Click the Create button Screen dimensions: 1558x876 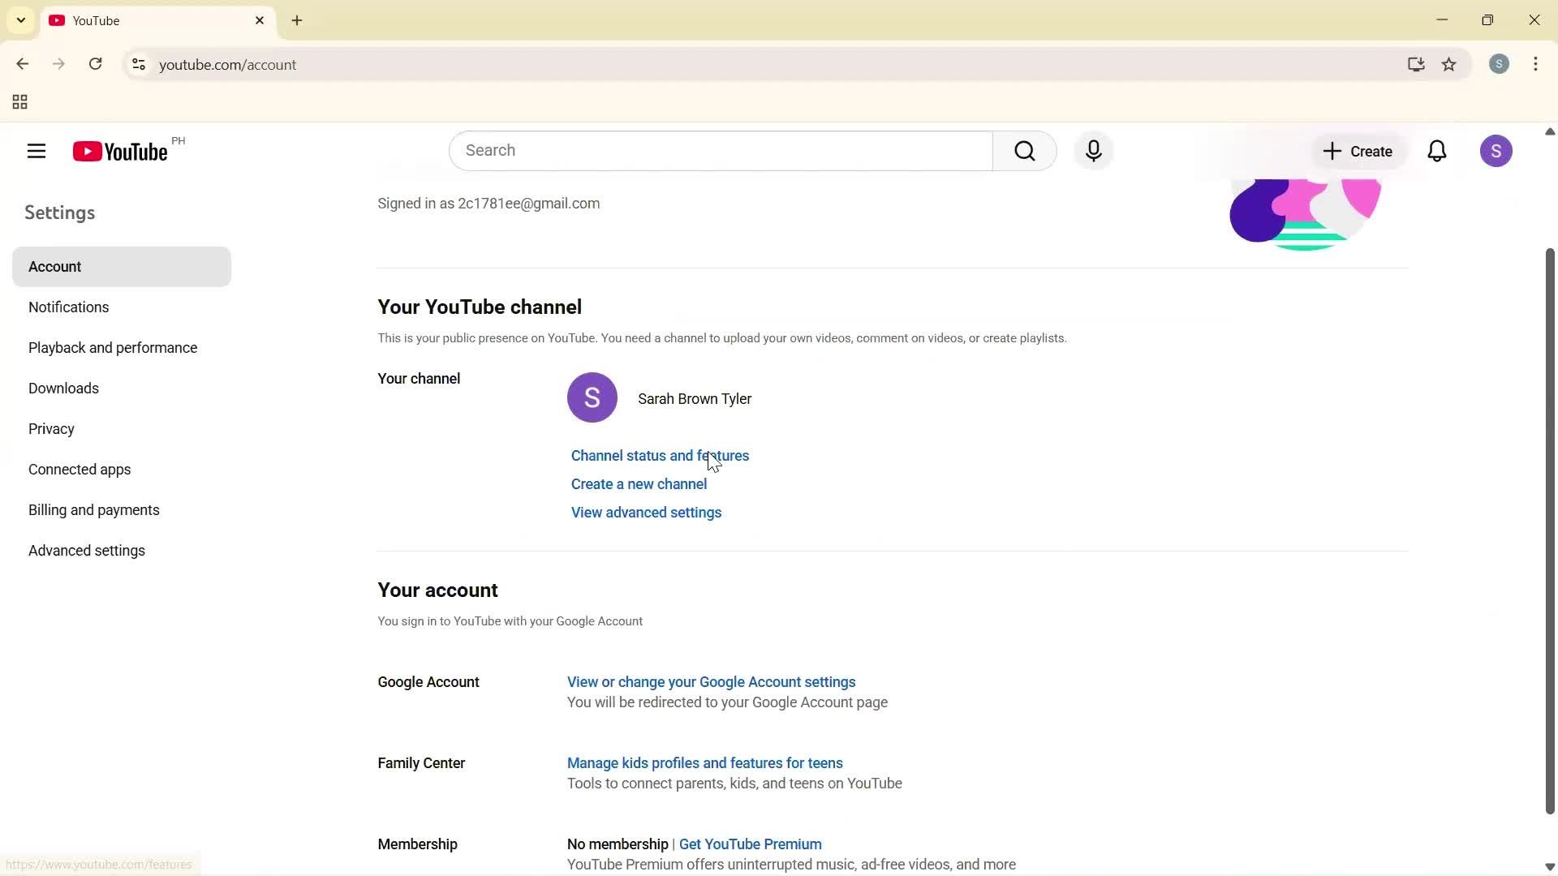tap(1358, 151)
